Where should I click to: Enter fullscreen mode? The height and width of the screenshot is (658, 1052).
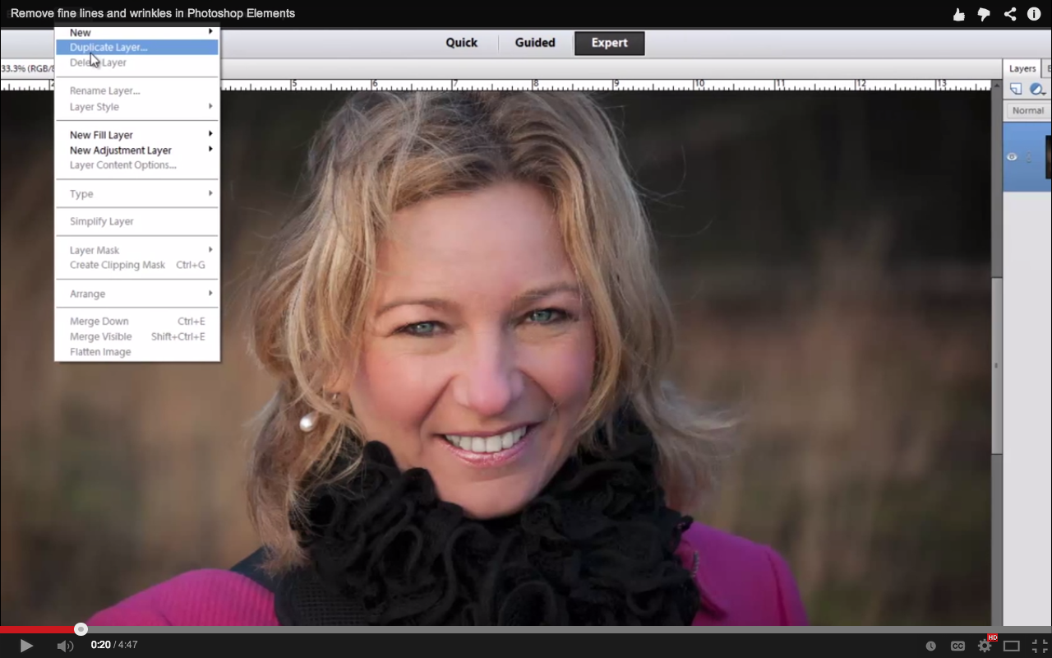[x=1038, y=646]
